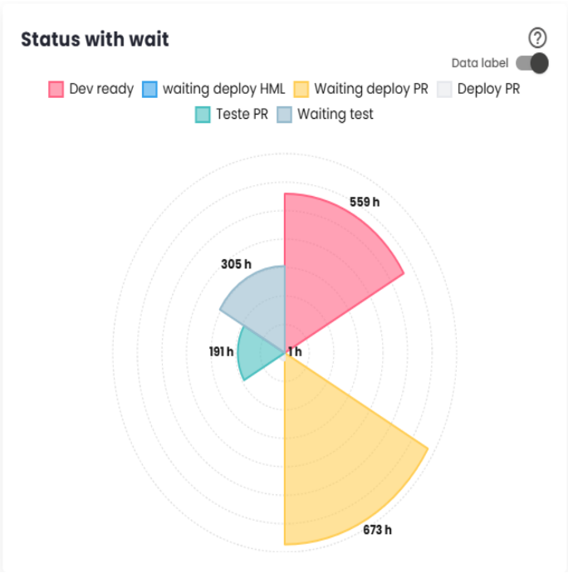Hide the Dev ready series label
Image resolution: width=568 pixels, height=583 pixels.
101,89
